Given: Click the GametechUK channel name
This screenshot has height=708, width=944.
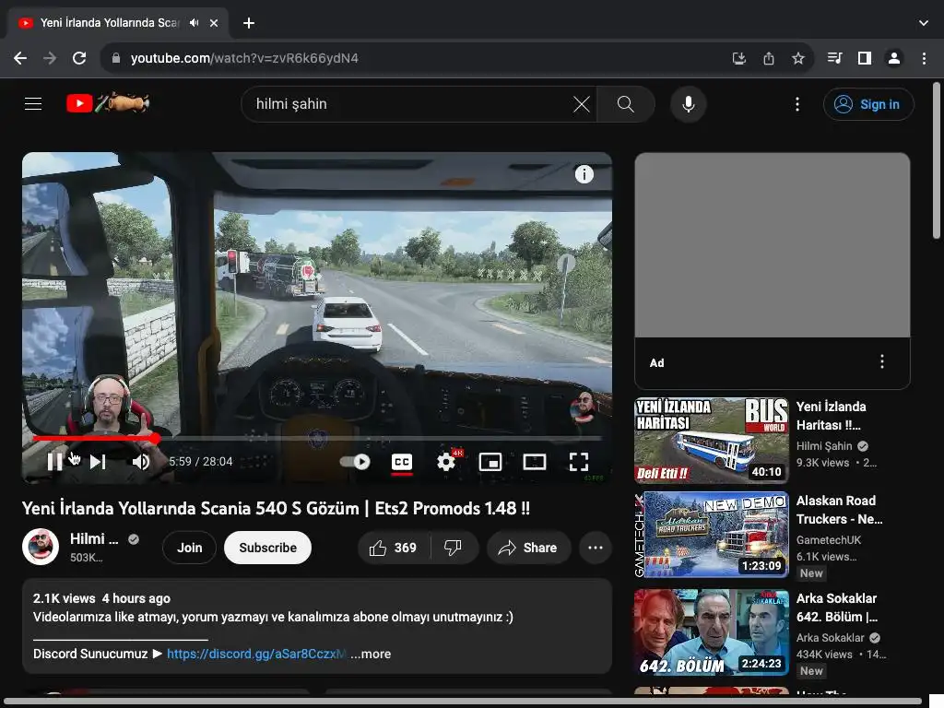Looking at the screenshot, I should point(829,540).
